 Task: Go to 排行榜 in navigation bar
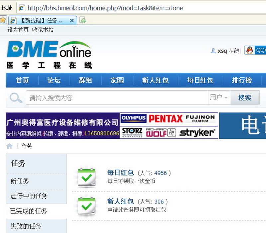click(242, 80)
